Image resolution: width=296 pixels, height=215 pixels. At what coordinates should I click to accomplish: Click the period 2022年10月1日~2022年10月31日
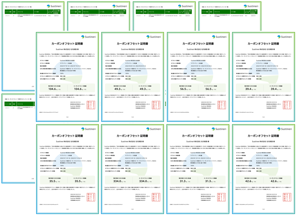coord(267,66)
